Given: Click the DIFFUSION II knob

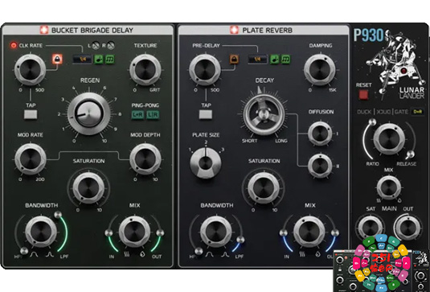Looking at the screenshot, I should (x=320, y=166).
